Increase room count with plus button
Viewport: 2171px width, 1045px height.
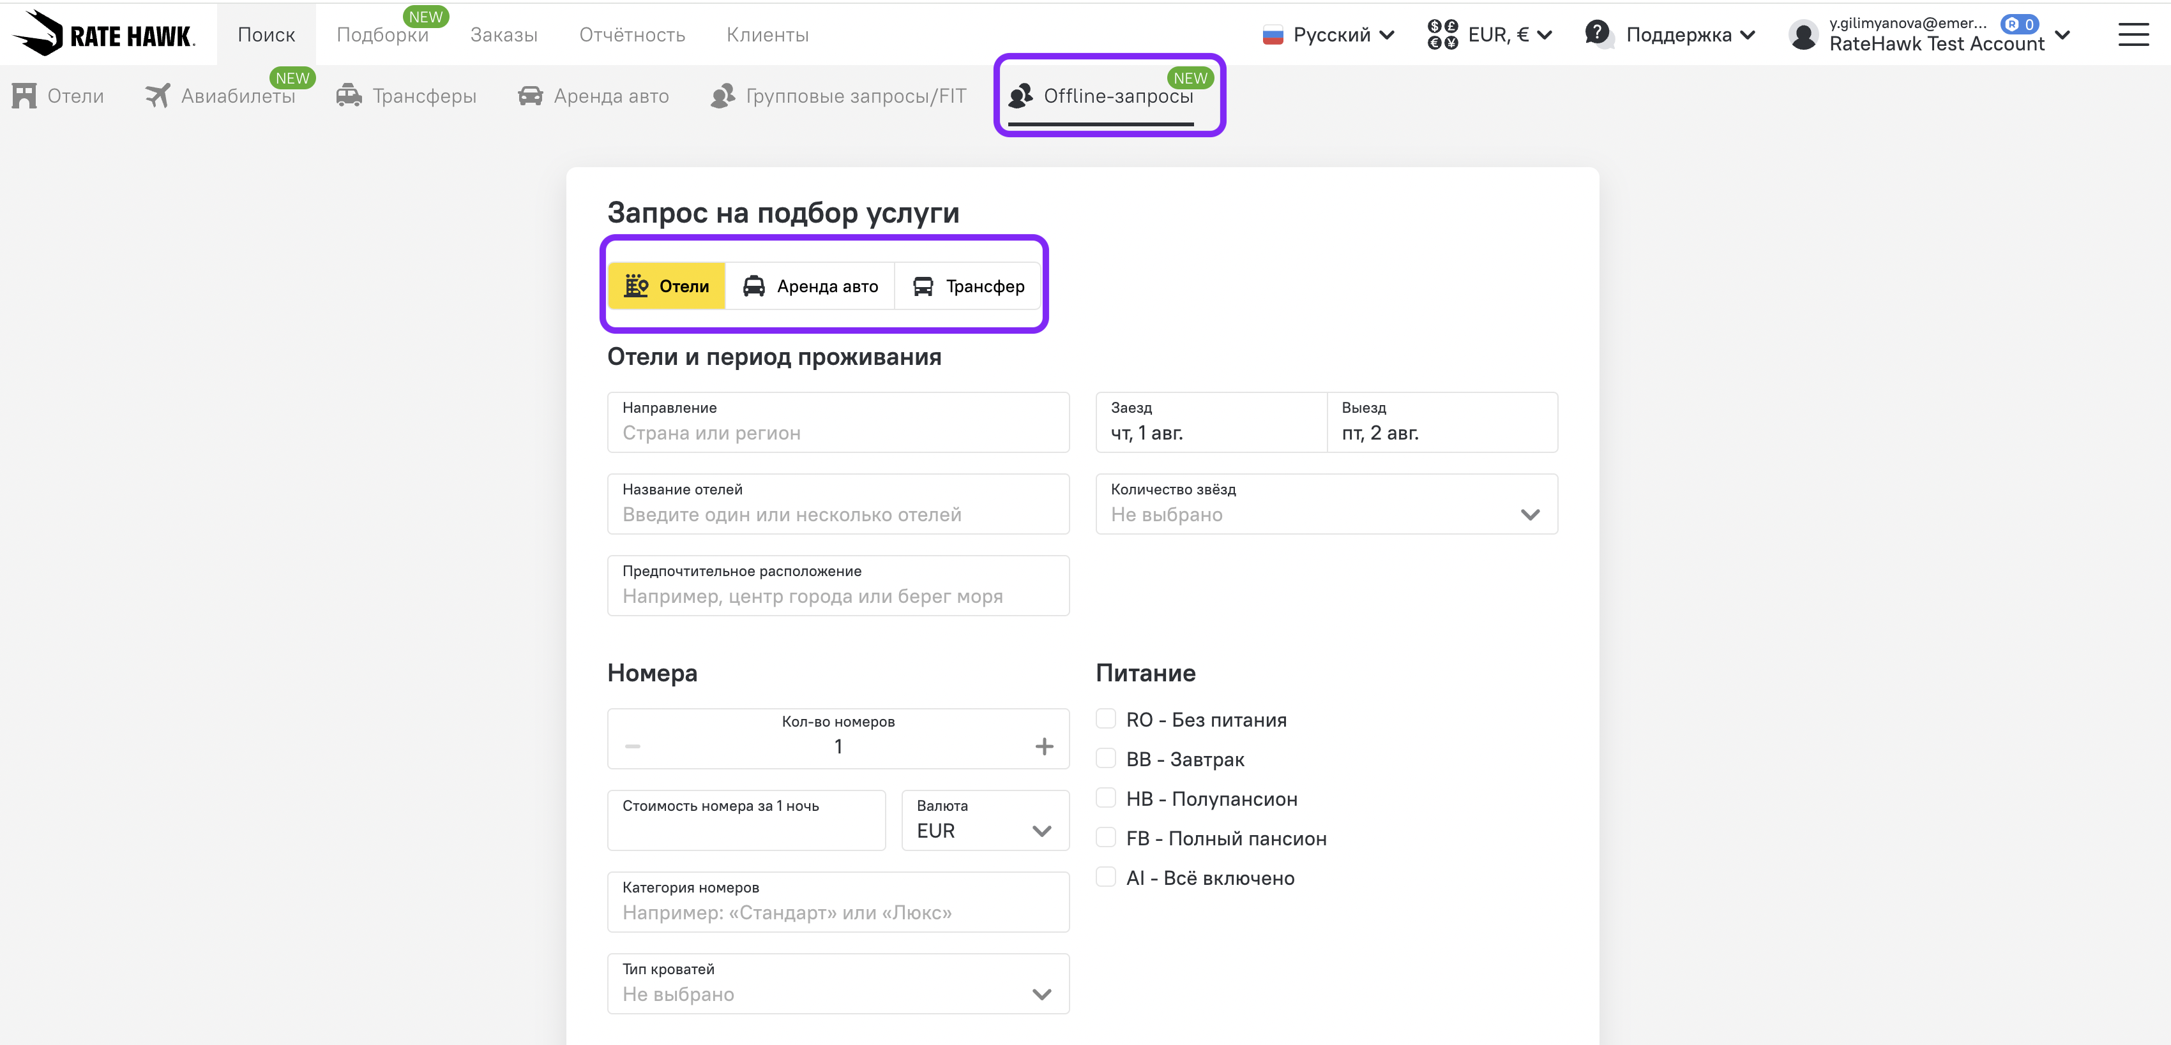[x=1043, y=747]
